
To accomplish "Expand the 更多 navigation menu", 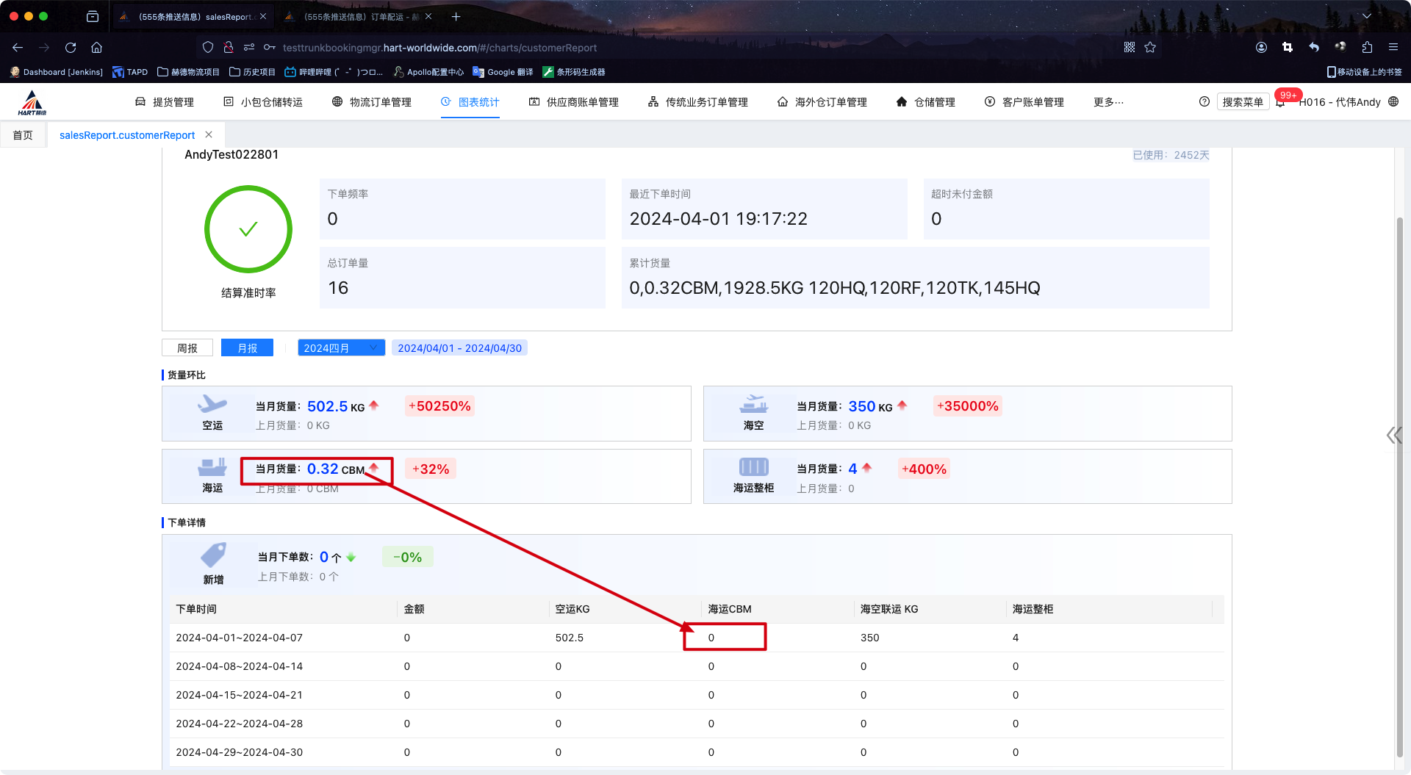I will 1107,102.
